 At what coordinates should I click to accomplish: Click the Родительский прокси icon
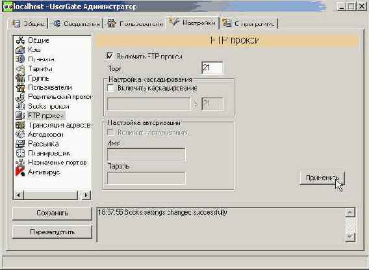[x=20, y=97]
